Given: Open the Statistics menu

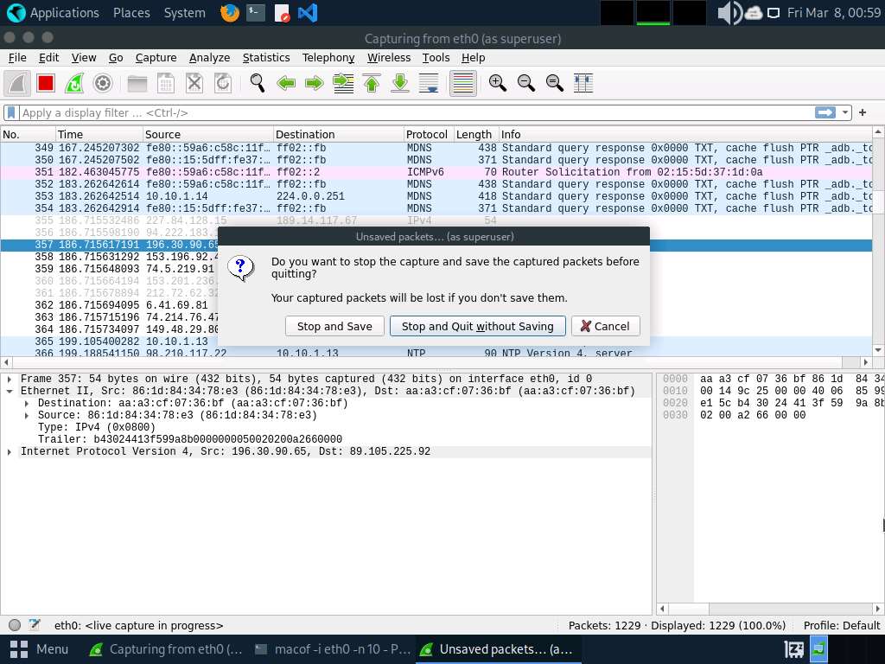Looking at the screenshot, I should point(266,58).
